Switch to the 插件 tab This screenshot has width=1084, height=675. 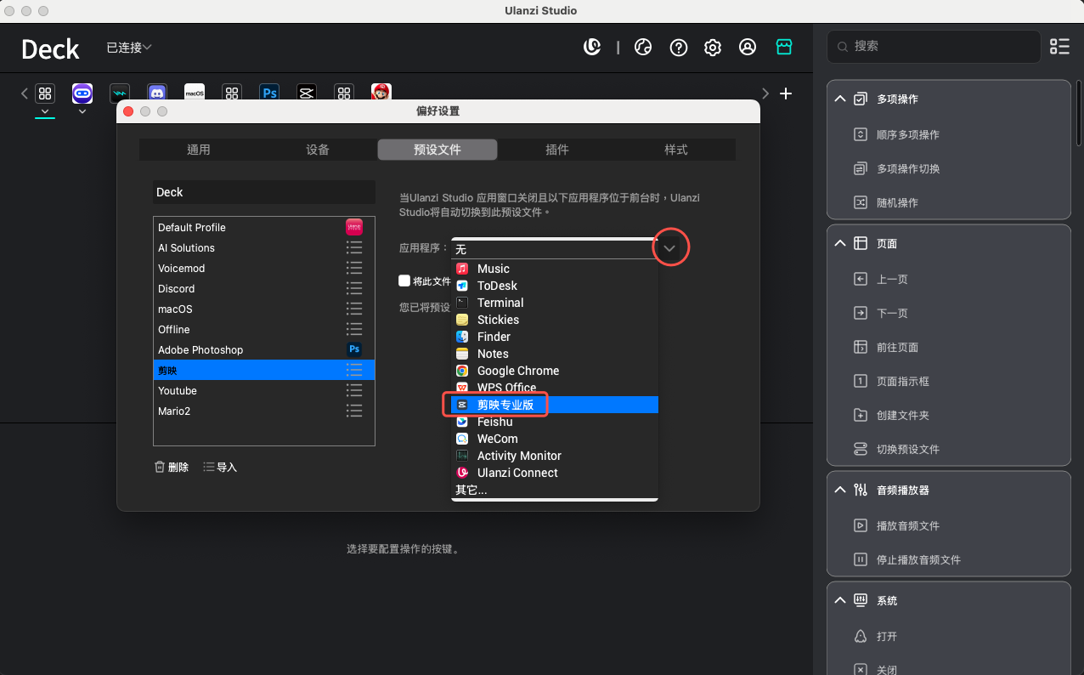[556, 150]
